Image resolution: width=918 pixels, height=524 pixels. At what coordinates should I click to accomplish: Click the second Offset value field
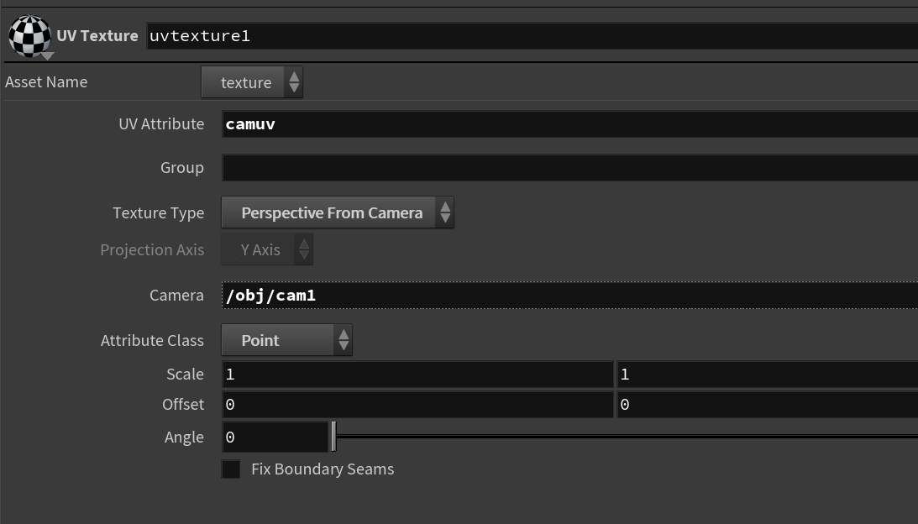(767, 405)
